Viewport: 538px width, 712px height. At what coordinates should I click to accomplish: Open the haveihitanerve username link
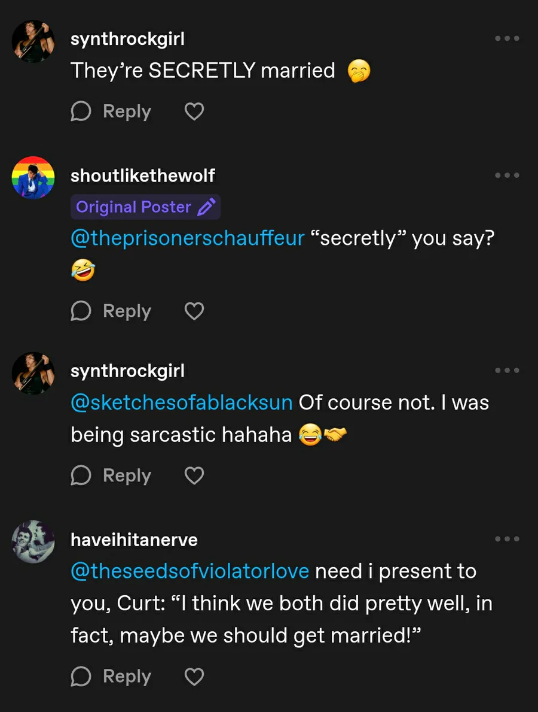pos(134,540)
